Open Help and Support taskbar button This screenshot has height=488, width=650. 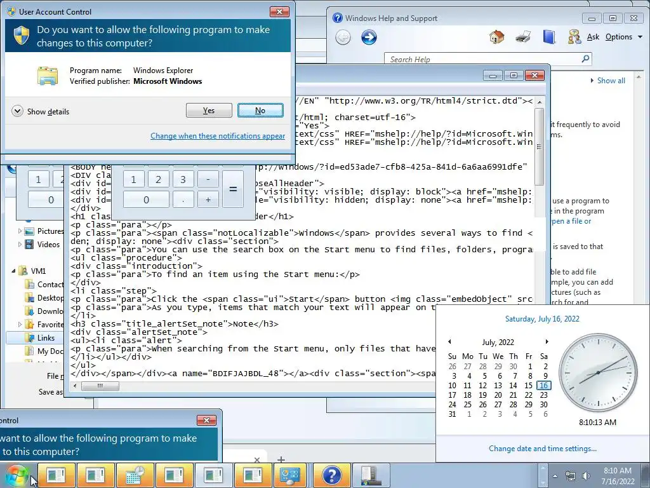click(331, 475)
